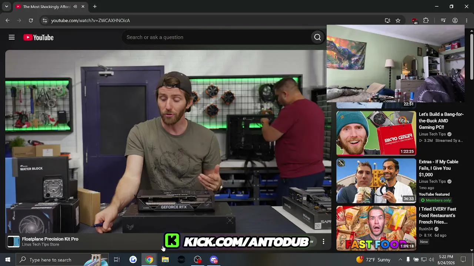Visit the Ruxin34 channel
Screen dimensions: 474x266
click(x=425, y=229)
